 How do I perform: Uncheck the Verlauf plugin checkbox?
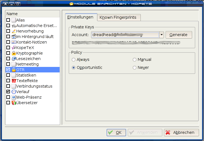[x=8, y=92]
